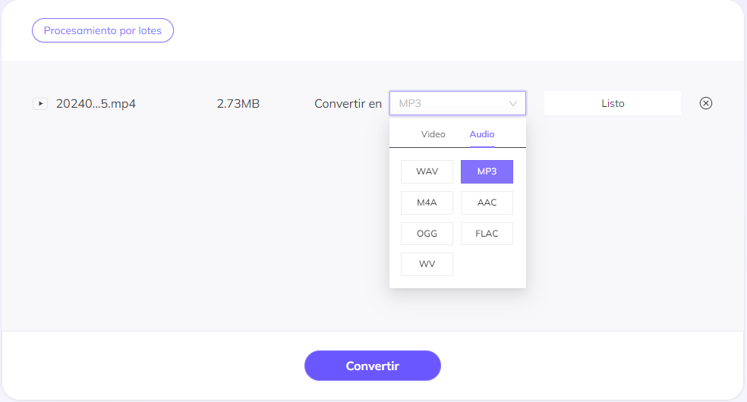Pick FLAC as output format
The width and height of the screenshot is (747, 402).
487,234
